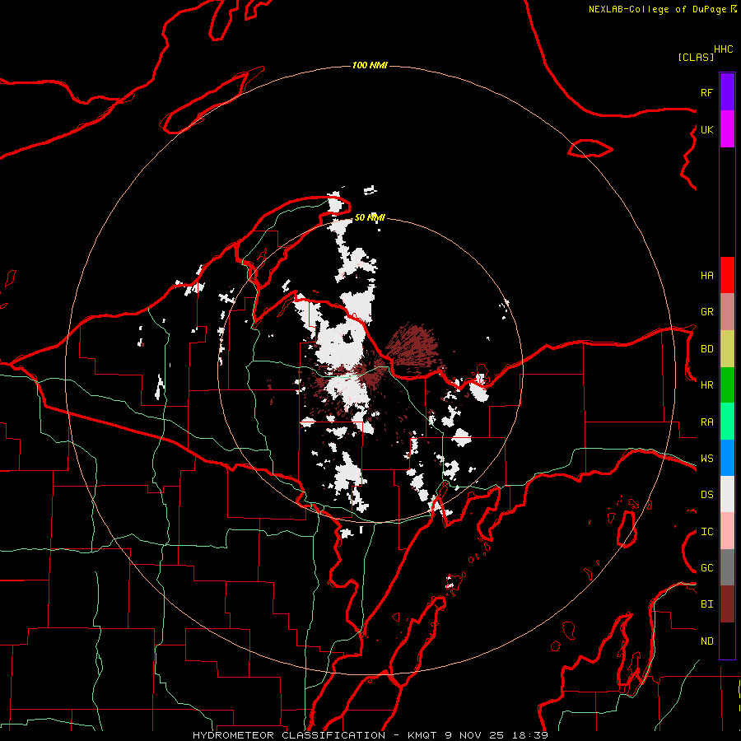741x741 pixels.
Task: Click the "HR" legend label text
Action: tap(706, 385)
